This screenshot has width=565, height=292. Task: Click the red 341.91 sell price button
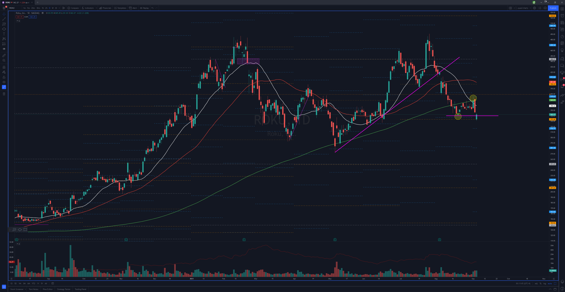coord(19,17)
